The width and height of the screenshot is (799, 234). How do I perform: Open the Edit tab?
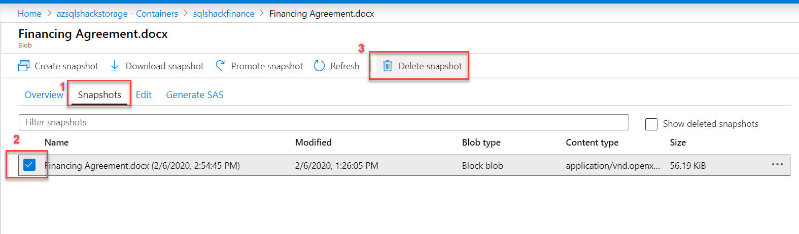144,95
